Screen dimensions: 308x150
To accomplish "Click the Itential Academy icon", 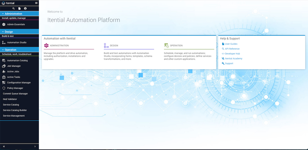I will (223, 58).
